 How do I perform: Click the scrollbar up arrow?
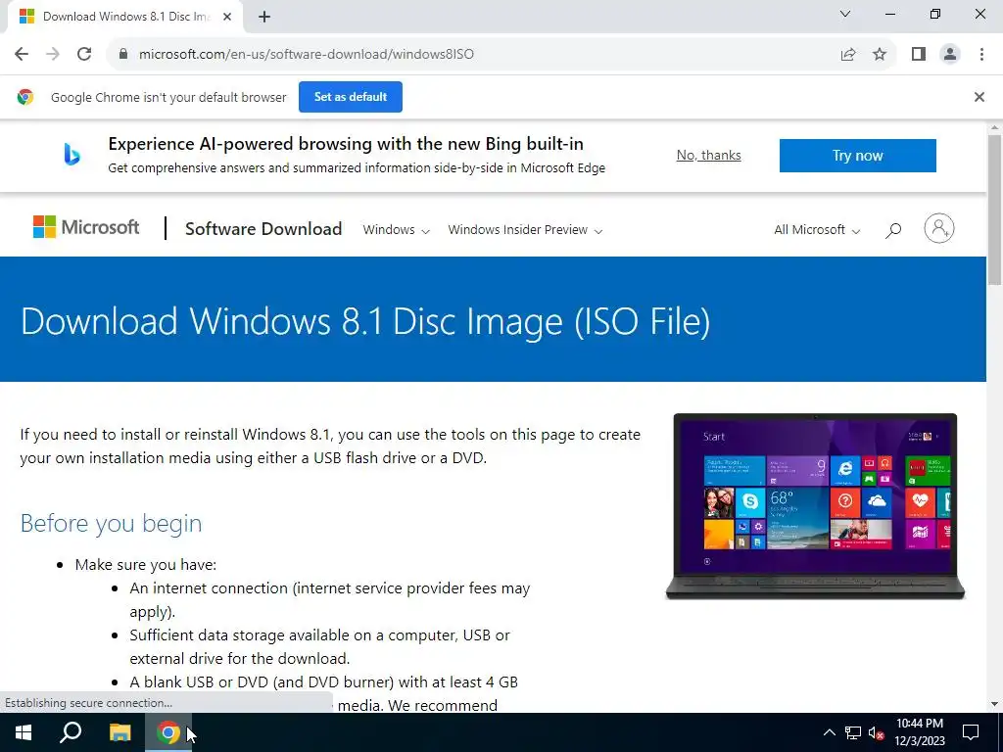coord(994,127)
